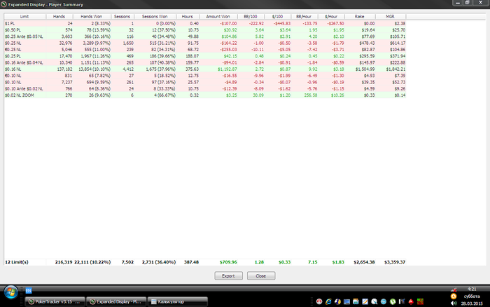Click the Export button
Screen dimensions: 490x307
pyautogui.click(x=228, y=275)
